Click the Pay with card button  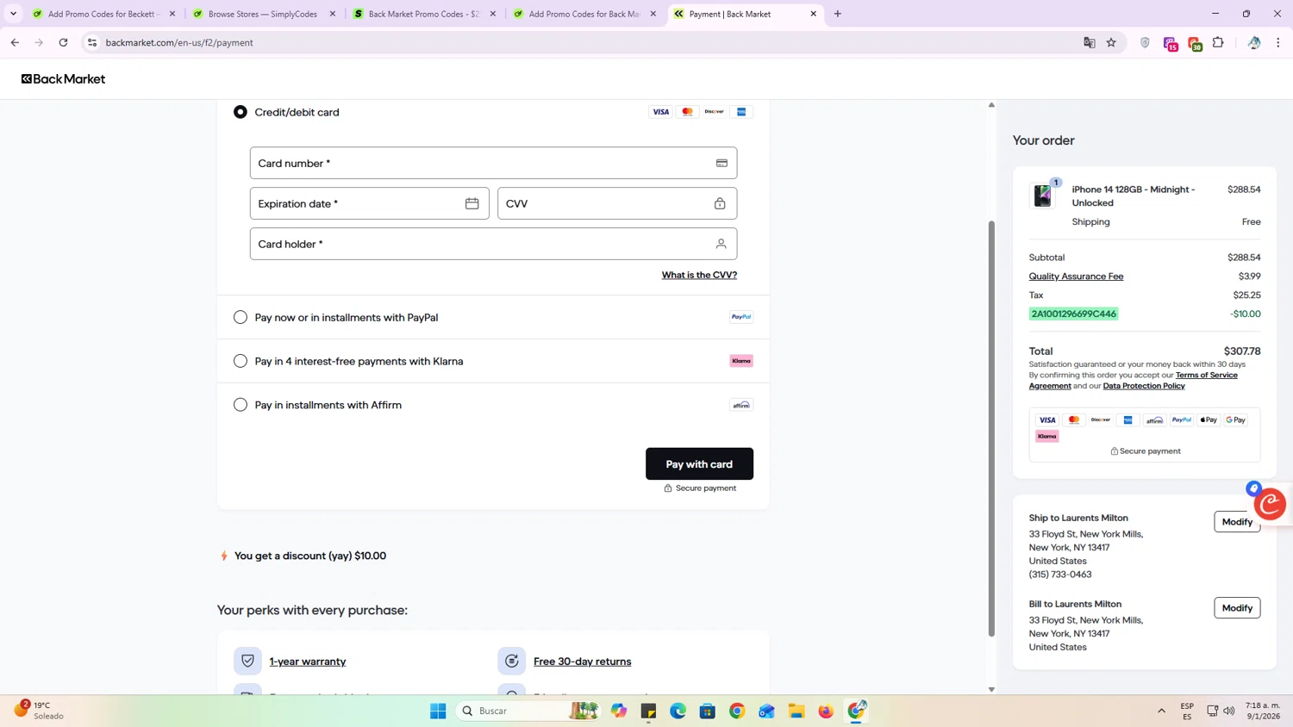699,463
